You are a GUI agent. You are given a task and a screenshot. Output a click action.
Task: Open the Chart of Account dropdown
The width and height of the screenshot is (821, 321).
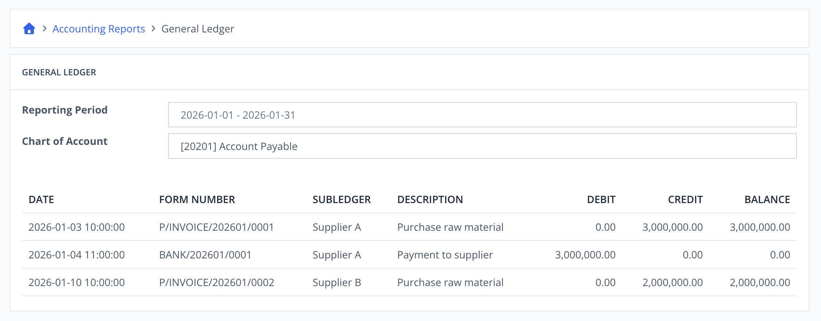click(x=482, y=146)
